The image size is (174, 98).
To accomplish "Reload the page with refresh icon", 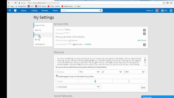I will (x=15, y=3).
